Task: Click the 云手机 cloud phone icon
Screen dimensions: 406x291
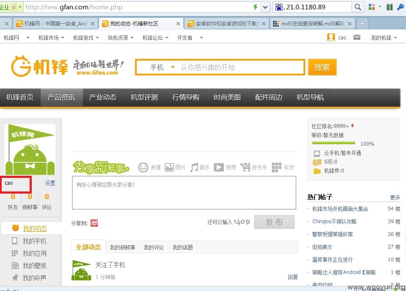Action: tap(317, 153)
